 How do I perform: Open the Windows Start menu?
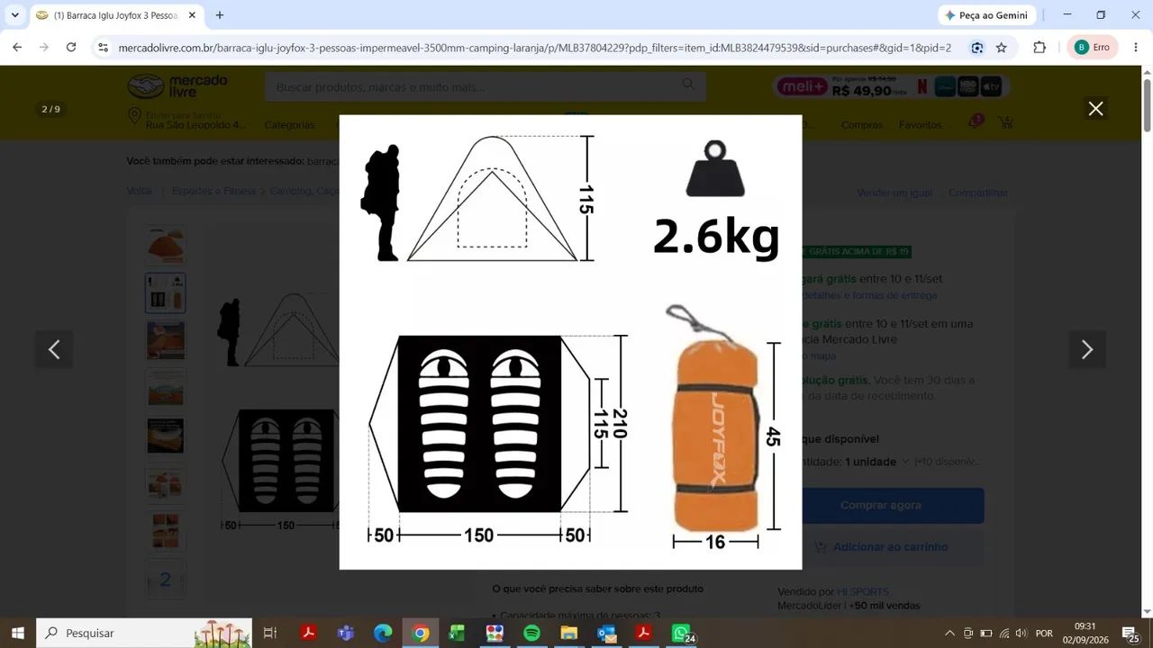click(x=17, y=633)
